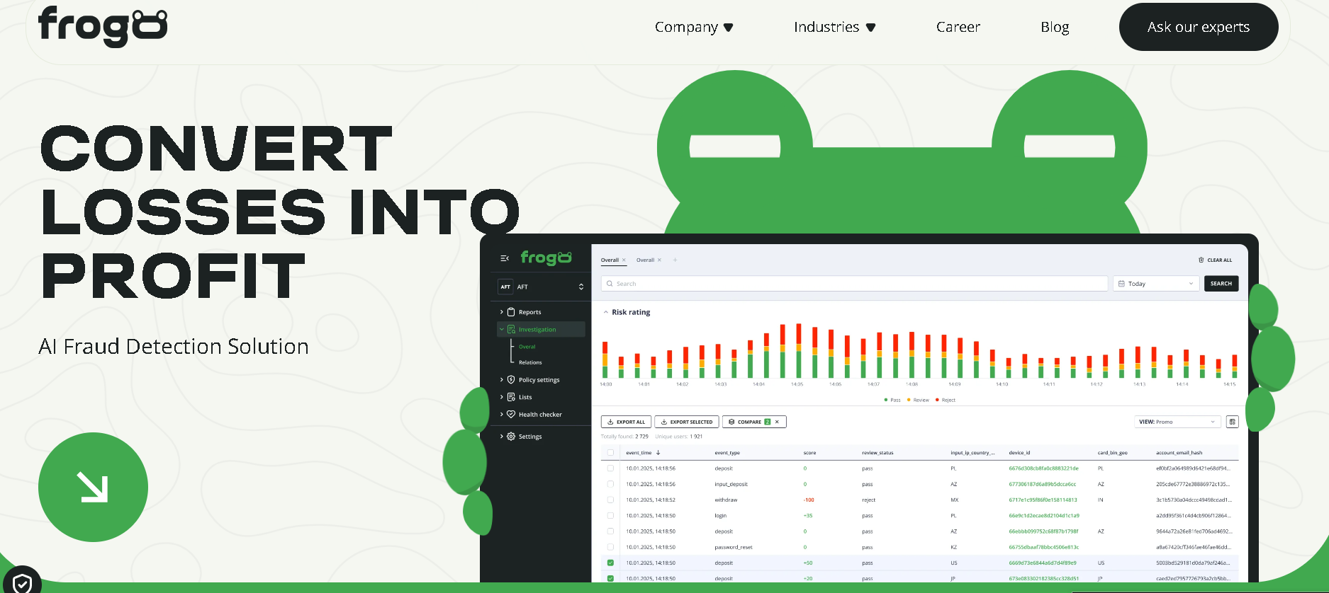Check the password_reset row checkbox

point(610,547)
